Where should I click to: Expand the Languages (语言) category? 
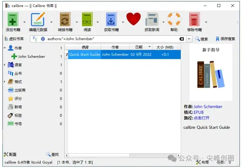pos(5,65)
